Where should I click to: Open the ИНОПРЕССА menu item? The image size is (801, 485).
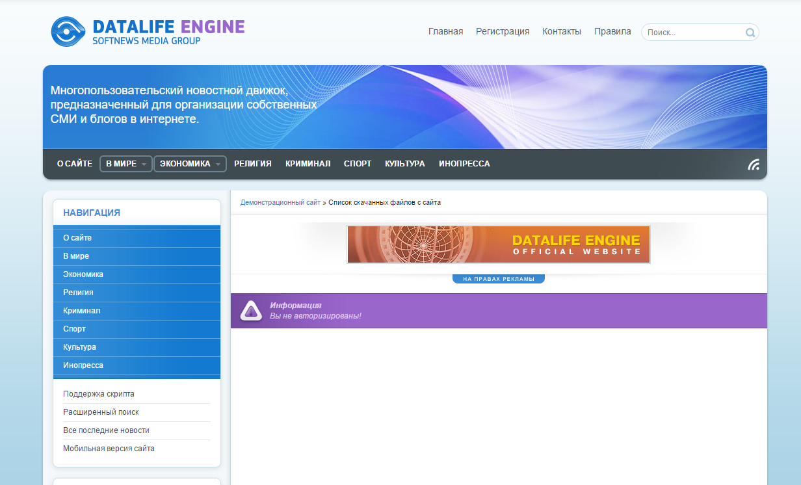(464, 164)
